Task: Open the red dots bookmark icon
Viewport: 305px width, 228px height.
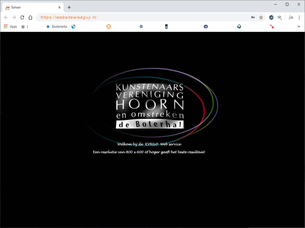Action: point(272,26)
